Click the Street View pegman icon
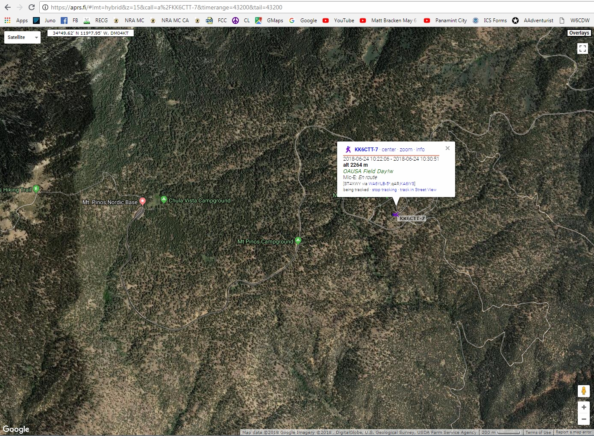 click(x=583, y=391)
